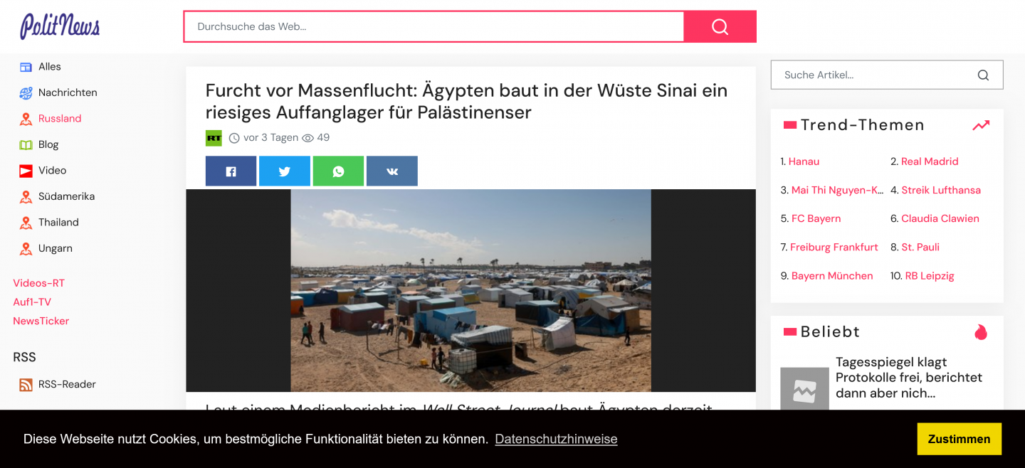This screenshot has width=1025, height=468.
Task: Share article via WhatsApp
Action: (x=338, y=171)
